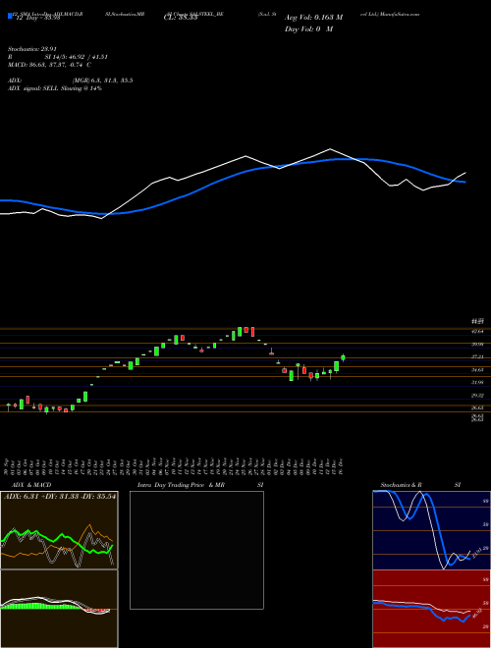Click the 'CL: 38.33' closing value
This screenshot has height=648, width=491.
(181, 18)
